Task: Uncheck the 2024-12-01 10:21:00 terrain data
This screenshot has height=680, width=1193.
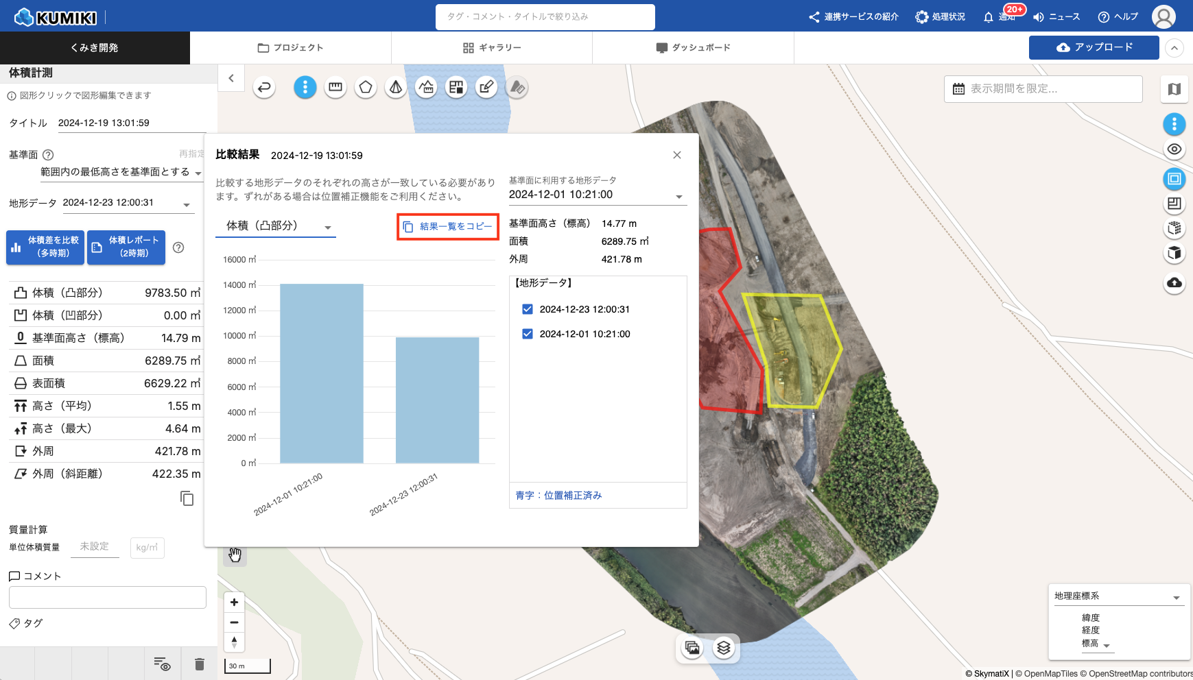Action: coord(528,334)
